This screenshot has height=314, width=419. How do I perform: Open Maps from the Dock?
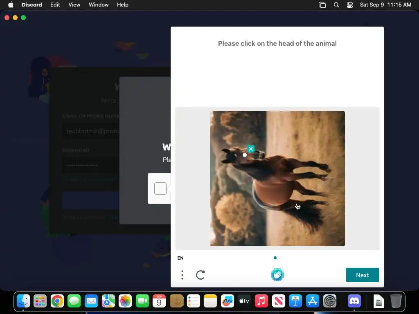[108, 301]
